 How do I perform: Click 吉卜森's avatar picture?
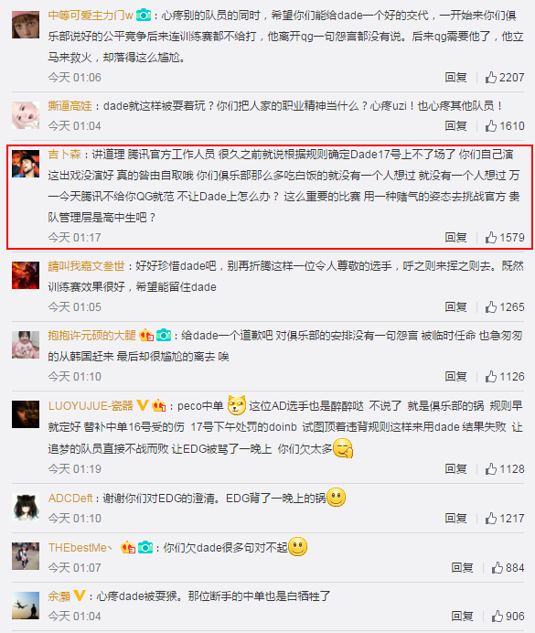coord(26,164)
